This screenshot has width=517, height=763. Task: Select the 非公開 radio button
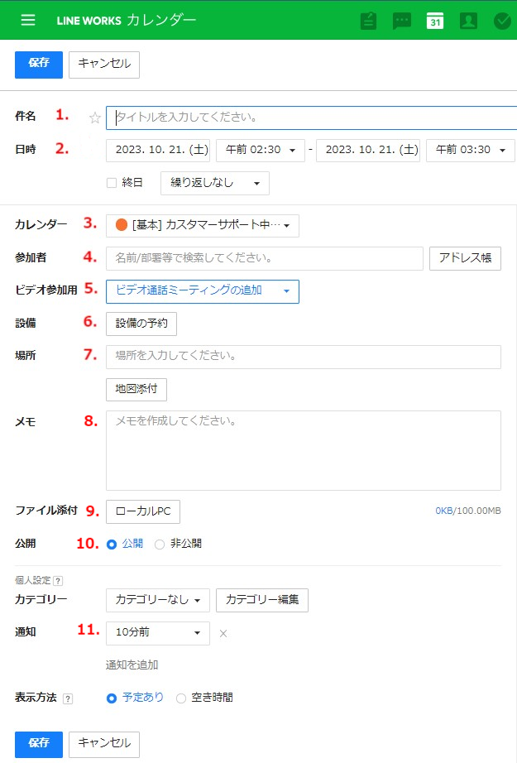[x=160, y=545]
